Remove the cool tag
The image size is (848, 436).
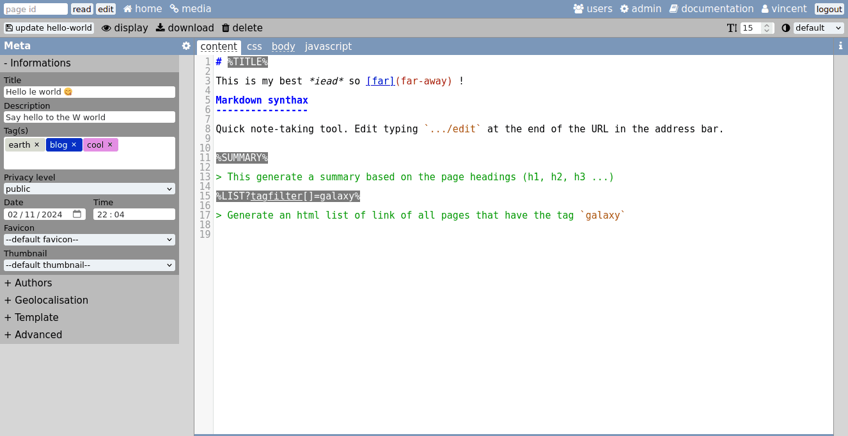coord(110,144)
